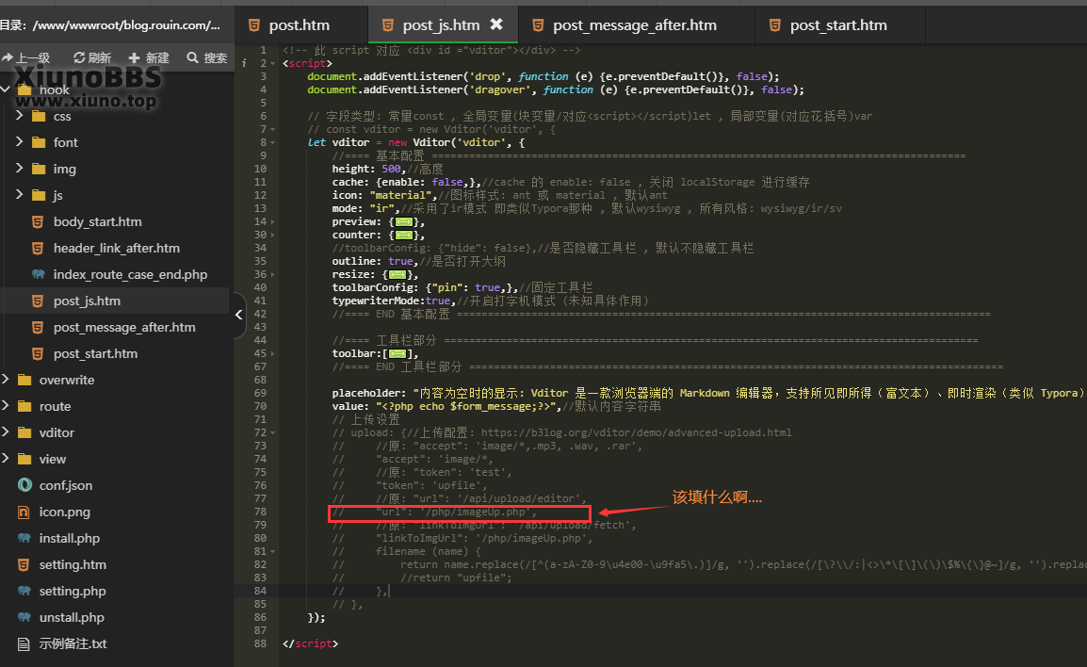Click the directory path field
The height and width of the screenshot is (667, 1087).
tap(111, 24)
